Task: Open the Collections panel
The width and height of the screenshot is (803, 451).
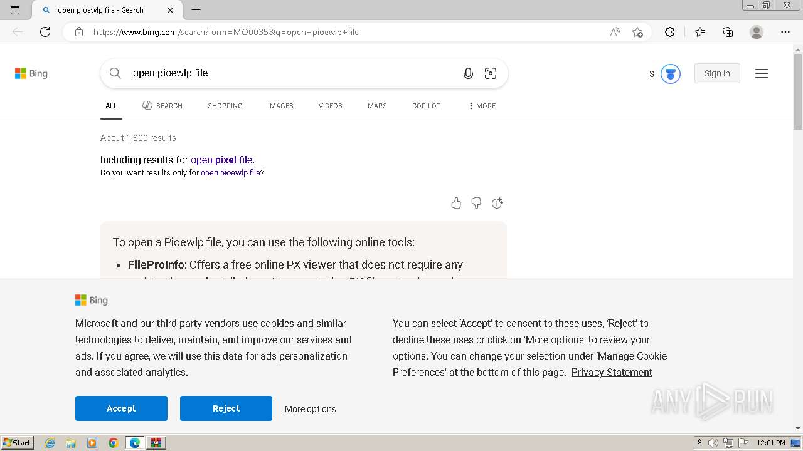Action: point(728,32)
